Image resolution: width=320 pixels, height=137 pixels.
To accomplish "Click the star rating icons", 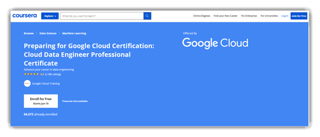I will [x=31, y=74].
